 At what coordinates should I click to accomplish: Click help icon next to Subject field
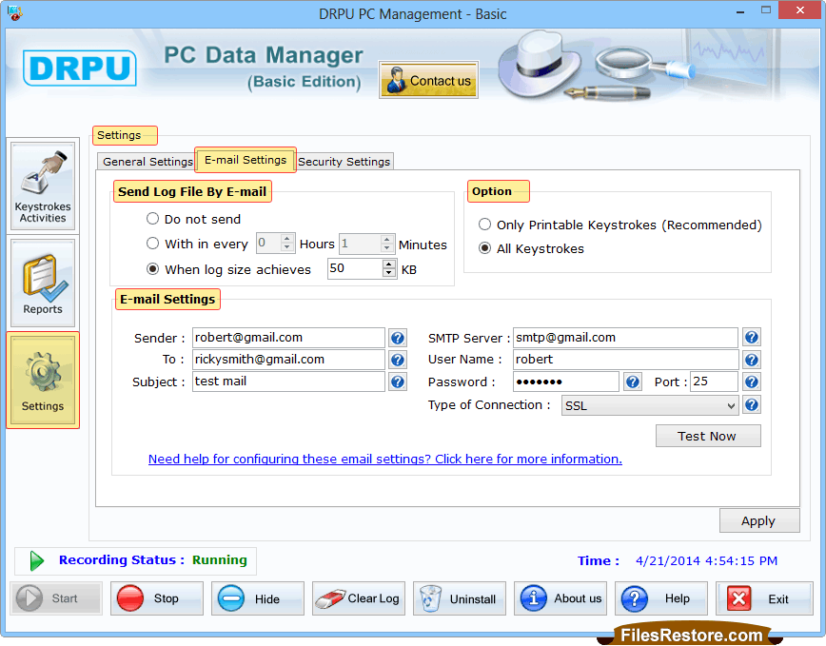(x=398, y=382)
